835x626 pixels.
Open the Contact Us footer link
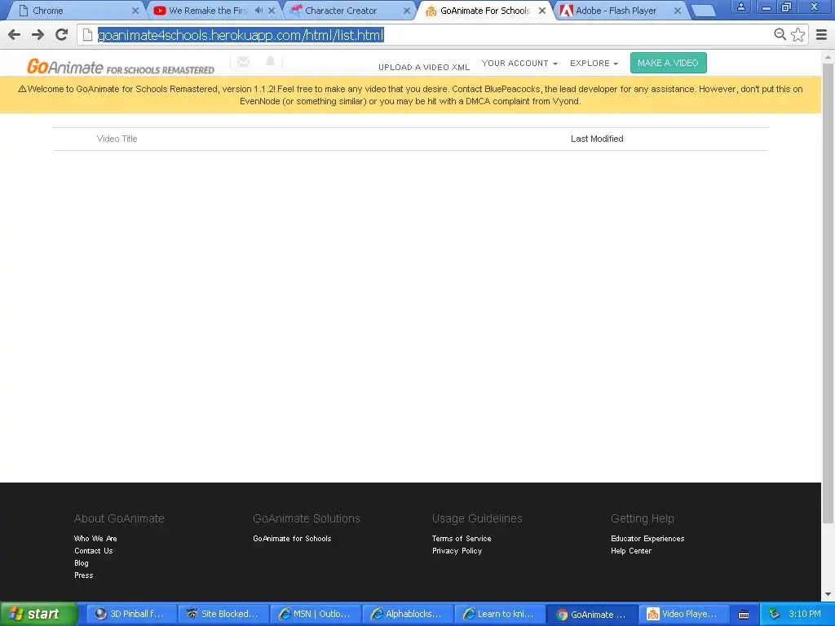tap(93, 550)
